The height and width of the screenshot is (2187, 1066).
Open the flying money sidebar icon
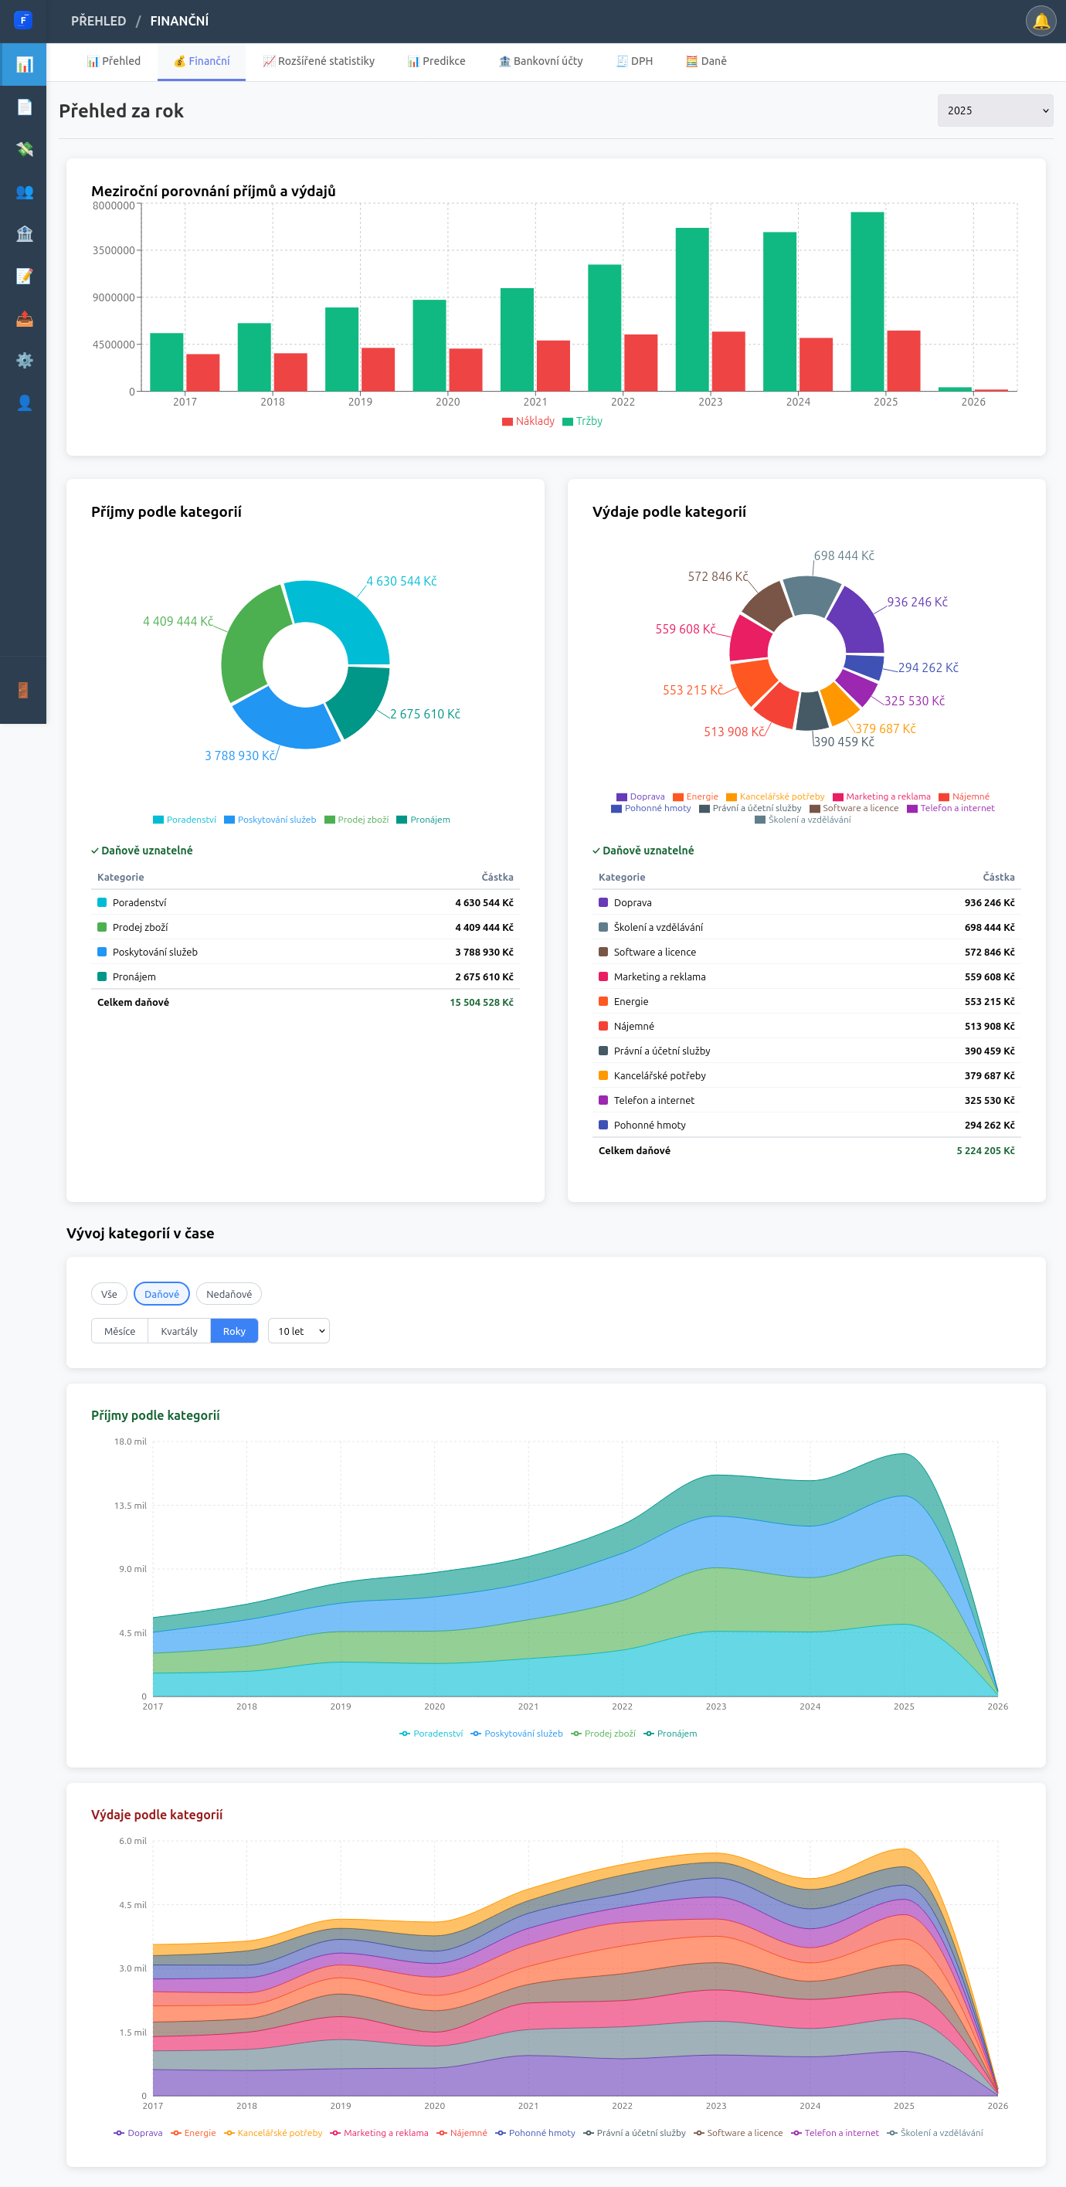pos(24,149)
